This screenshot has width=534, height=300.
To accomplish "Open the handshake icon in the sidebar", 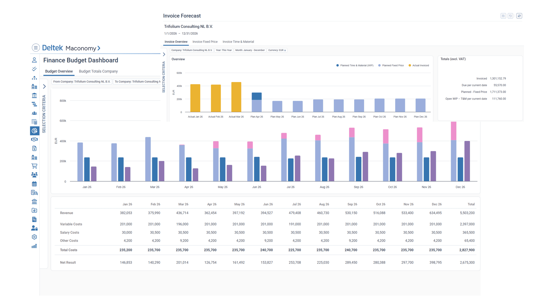I will pos(34,139).
